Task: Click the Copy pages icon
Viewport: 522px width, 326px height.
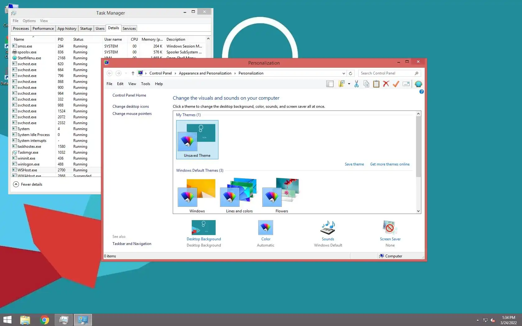Action: pyautogui.click(x=366, y=84)
